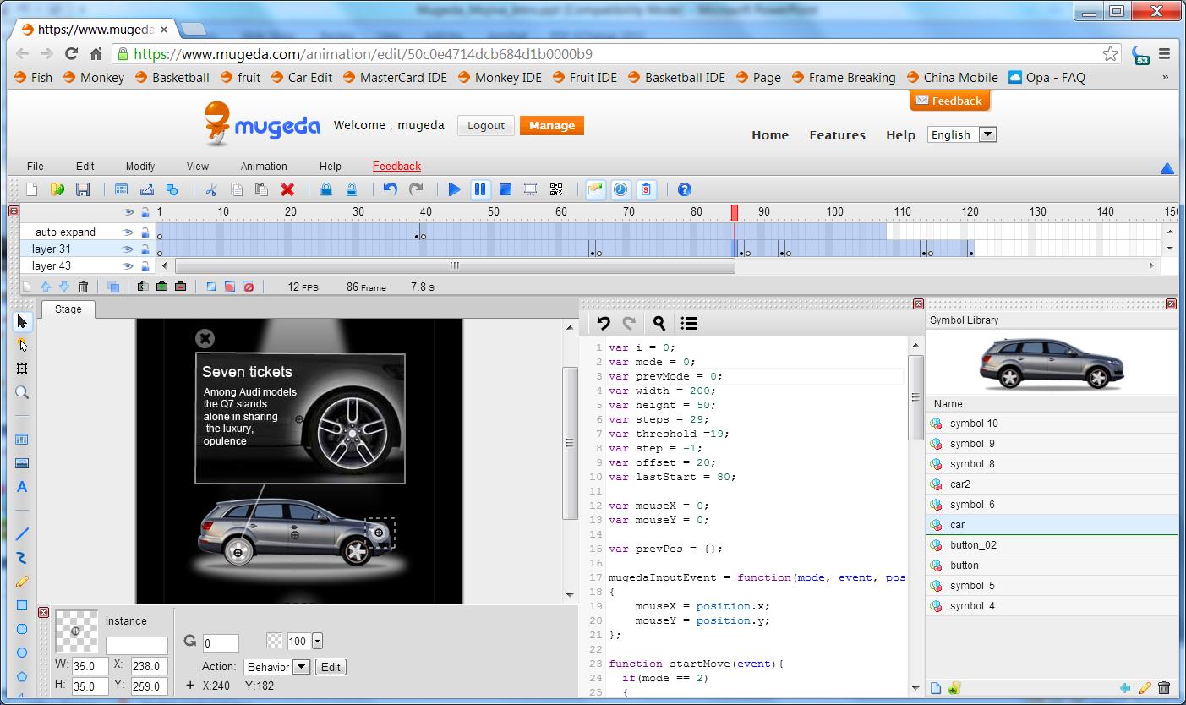Click the undo arrow in the code editor toolbar
Screen dimensions: 1186x705
604,323
